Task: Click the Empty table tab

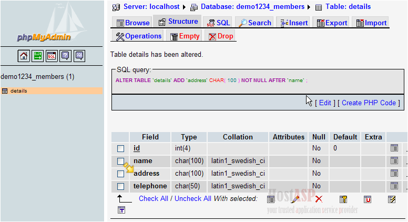Action: click(185, 36)
